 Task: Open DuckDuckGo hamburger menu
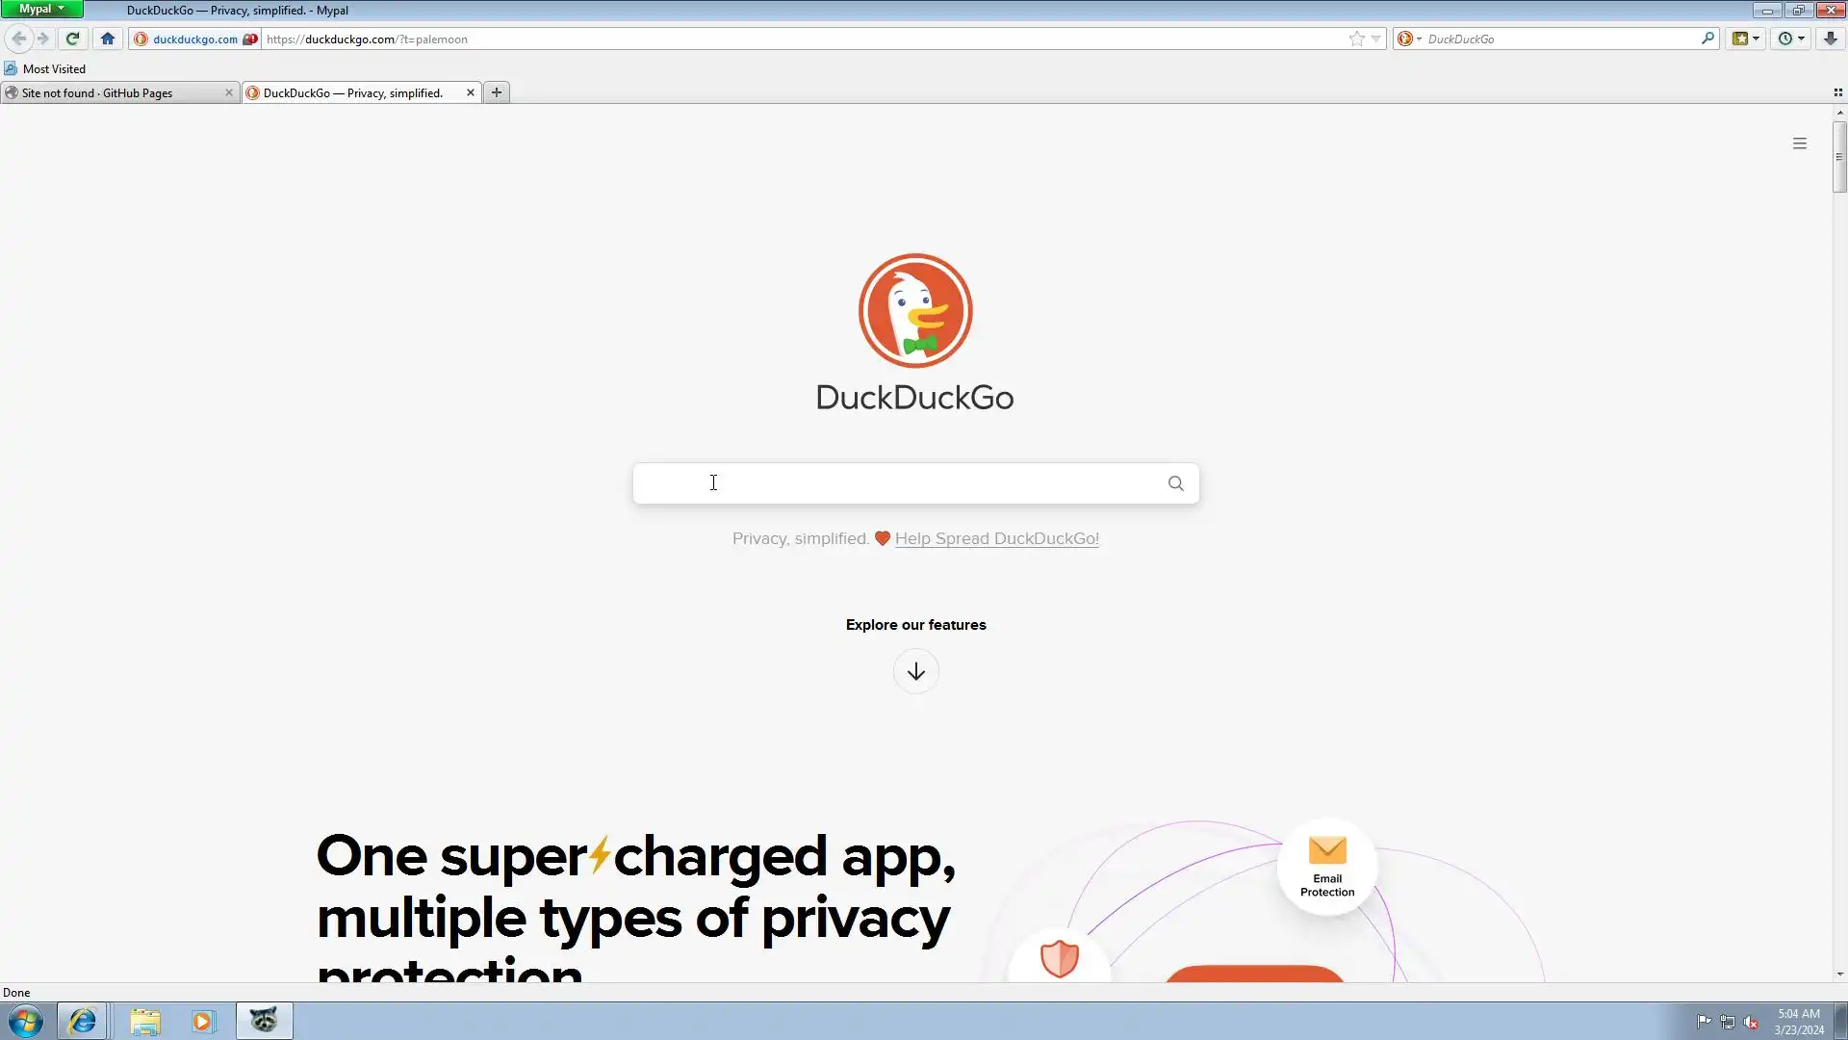click(x=1799, y=143)
